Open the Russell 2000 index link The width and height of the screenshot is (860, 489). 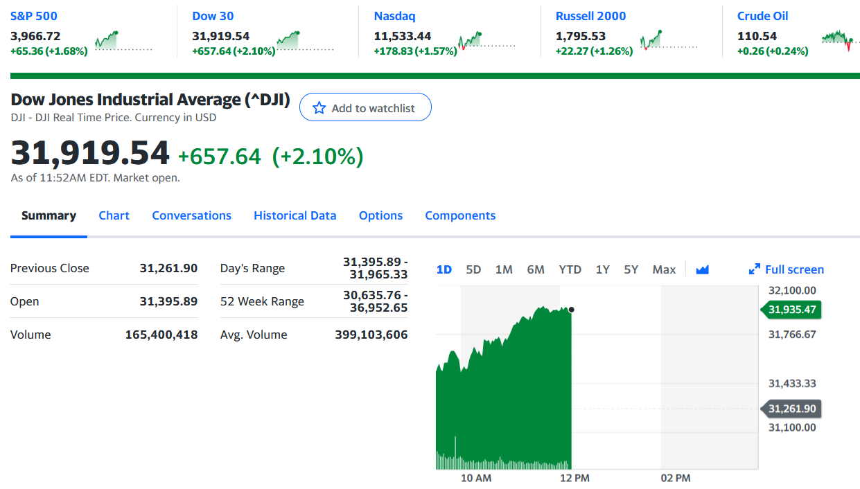tap(590, 16)
